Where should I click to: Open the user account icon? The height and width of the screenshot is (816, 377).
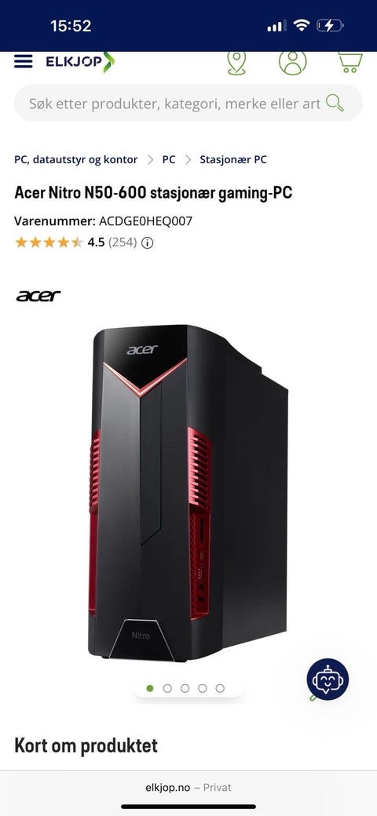coord(293,62)
